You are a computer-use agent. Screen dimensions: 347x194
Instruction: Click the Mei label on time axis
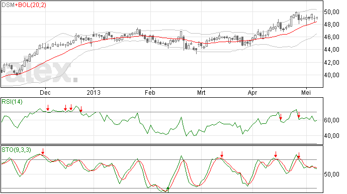tap(306, 92)
